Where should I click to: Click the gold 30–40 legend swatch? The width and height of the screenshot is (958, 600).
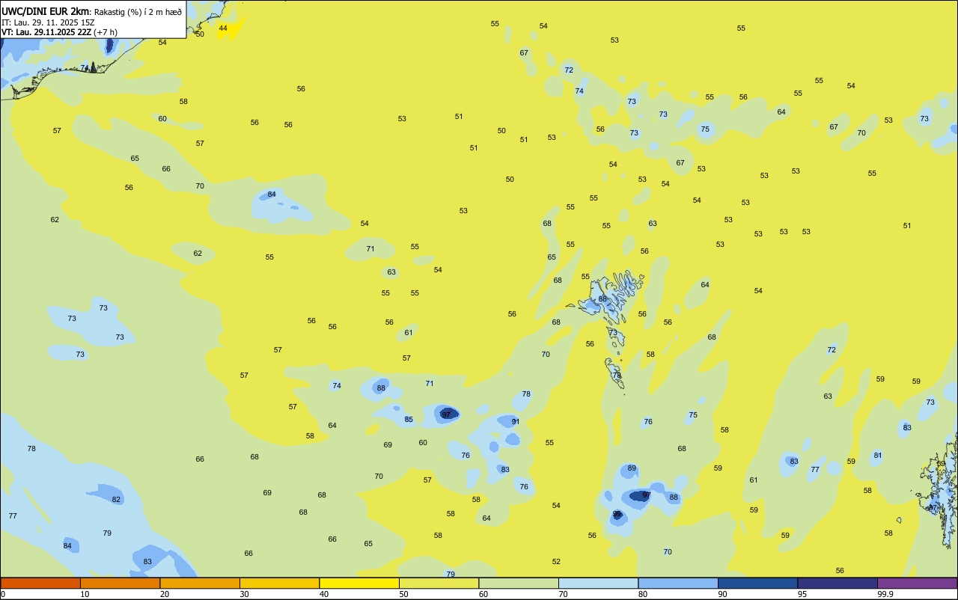(279, 583)
